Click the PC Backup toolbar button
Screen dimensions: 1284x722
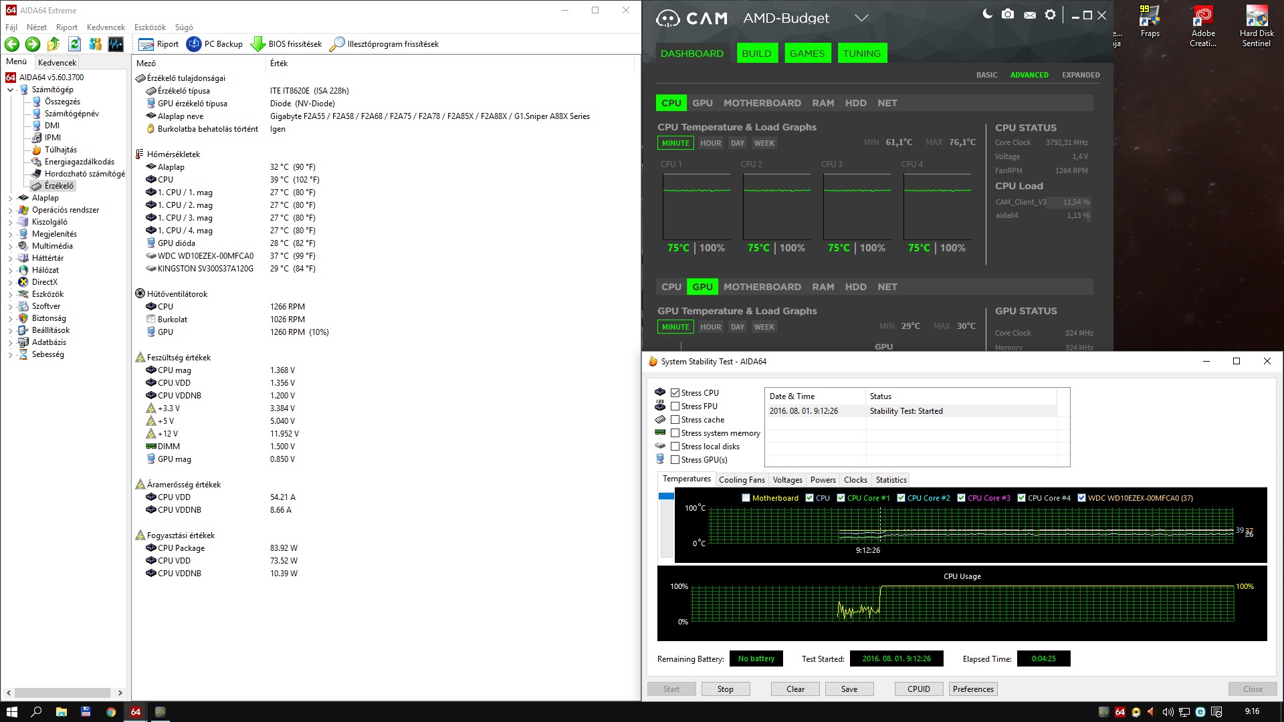(x=215, y=44)
